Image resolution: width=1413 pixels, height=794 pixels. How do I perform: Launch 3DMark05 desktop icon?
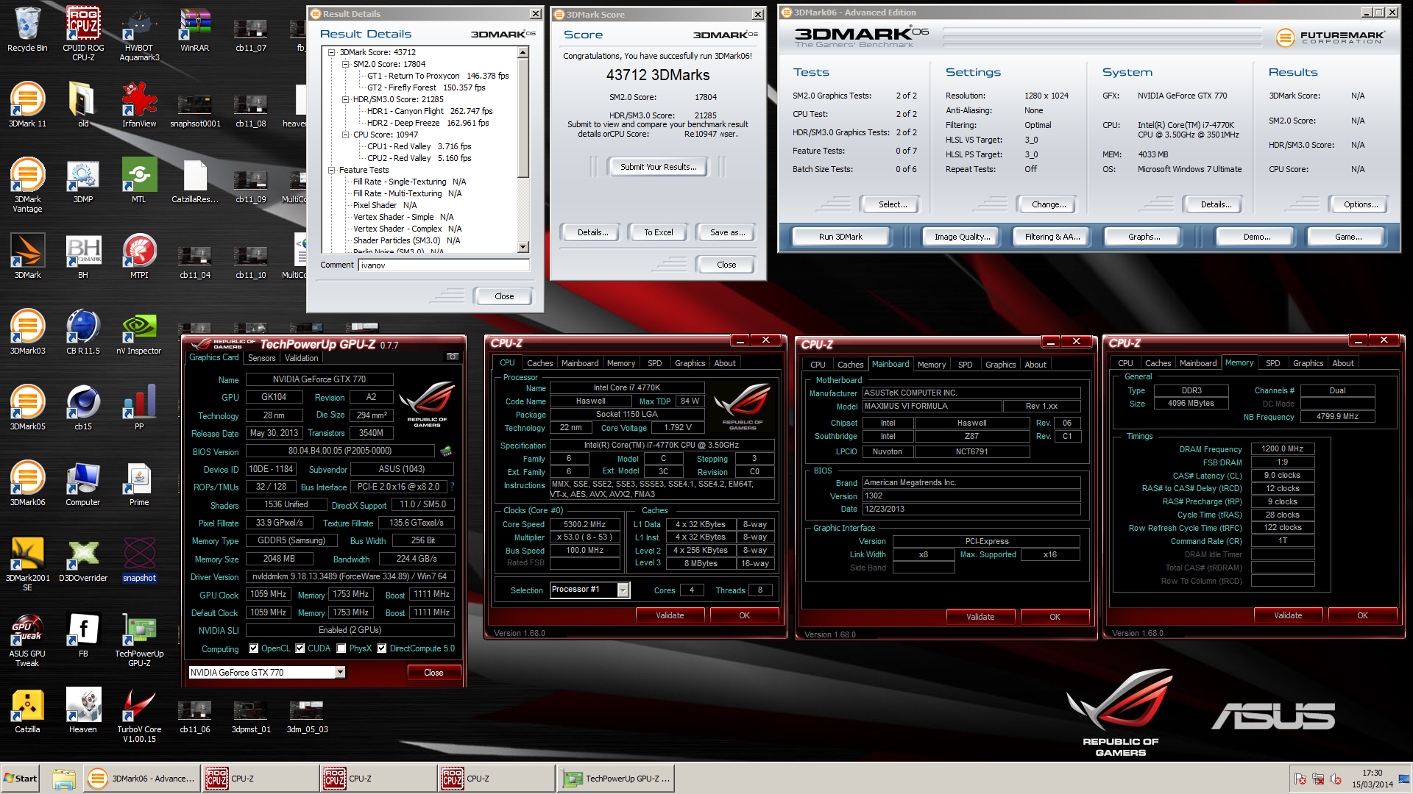tap(27, 407)
